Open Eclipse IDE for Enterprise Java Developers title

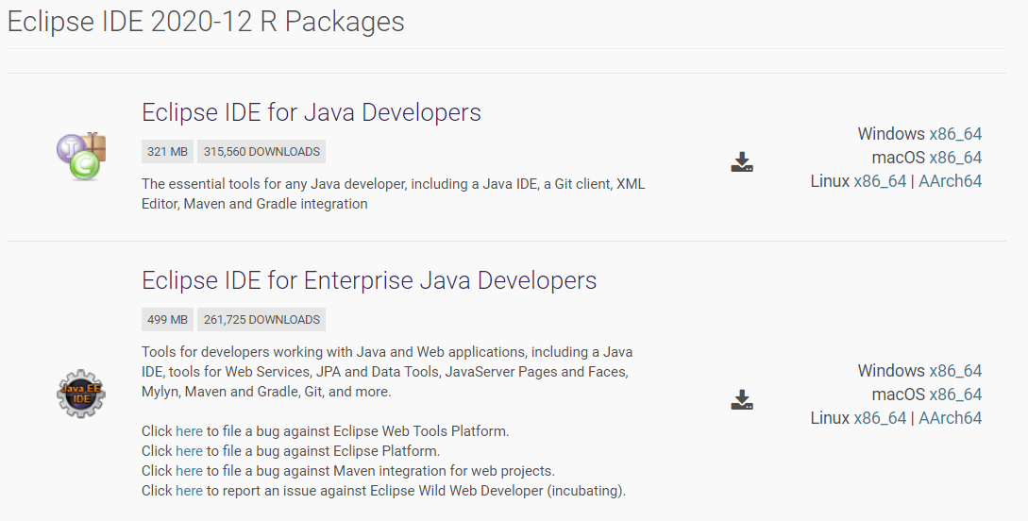click(369, 280)
